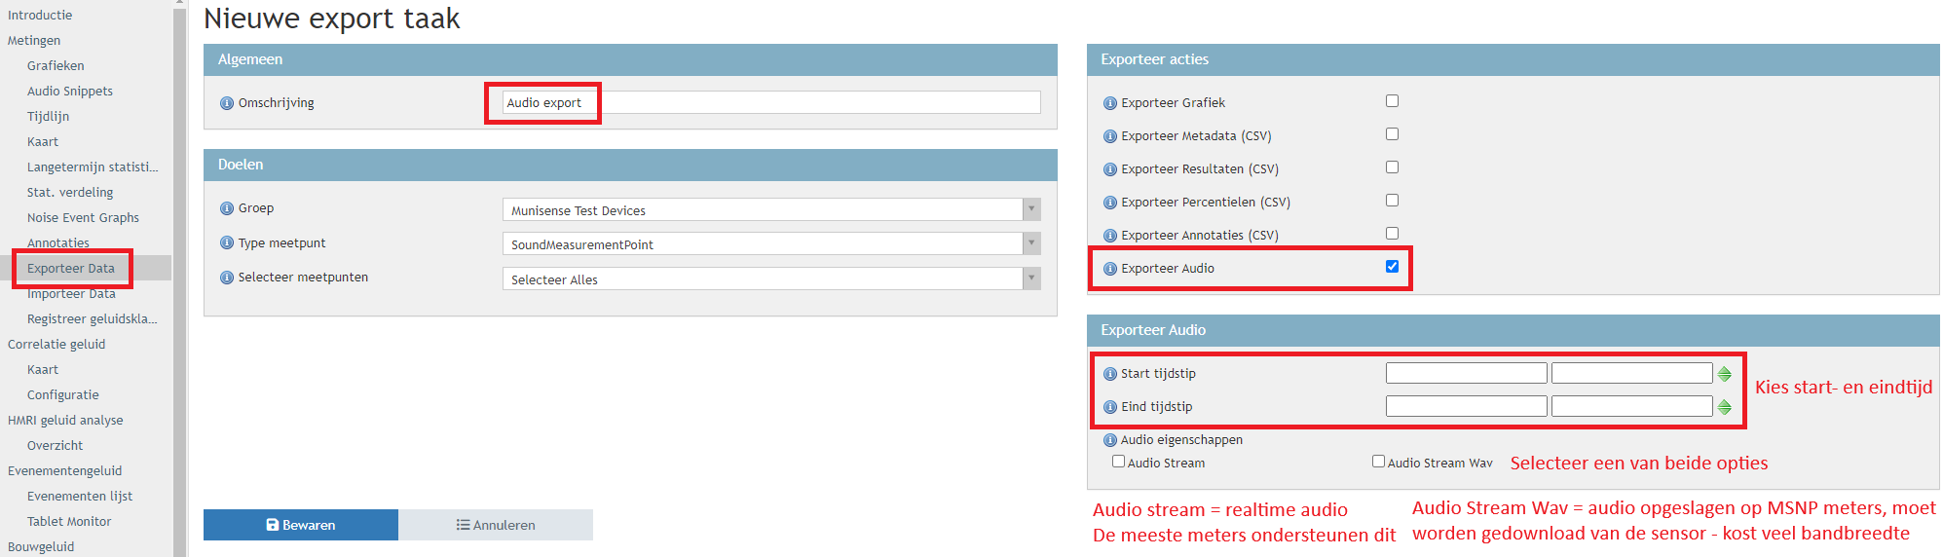
Task: Uncheck the Exporteer Audio checkbox
Action: [1392, 267]
